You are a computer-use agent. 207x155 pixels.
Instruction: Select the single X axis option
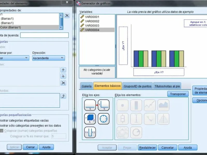(90, 105)
